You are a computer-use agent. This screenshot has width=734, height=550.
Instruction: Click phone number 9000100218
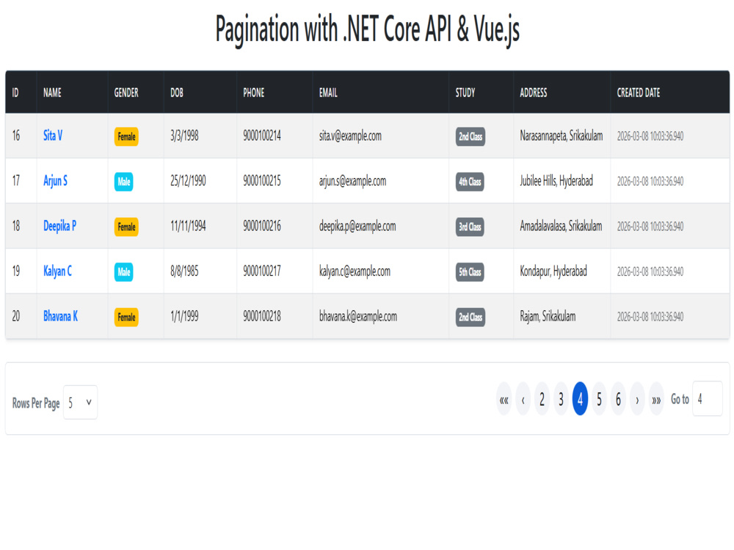[262, 317]
